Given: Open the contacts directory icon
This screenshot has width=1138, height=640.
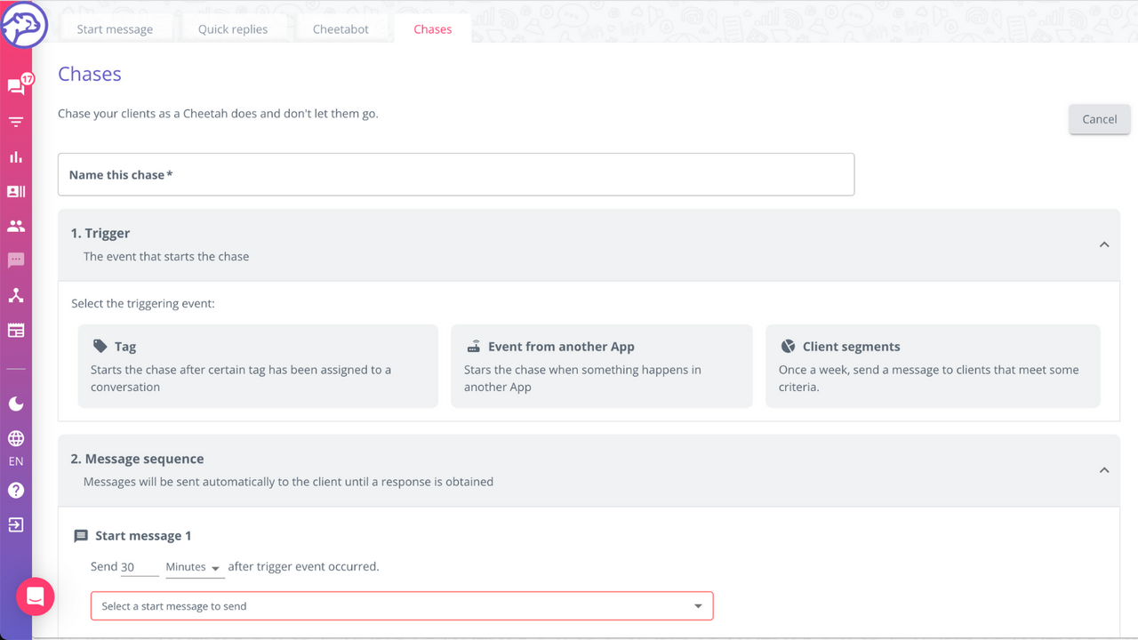Looking at the screenshot, I should click(16, 191).
